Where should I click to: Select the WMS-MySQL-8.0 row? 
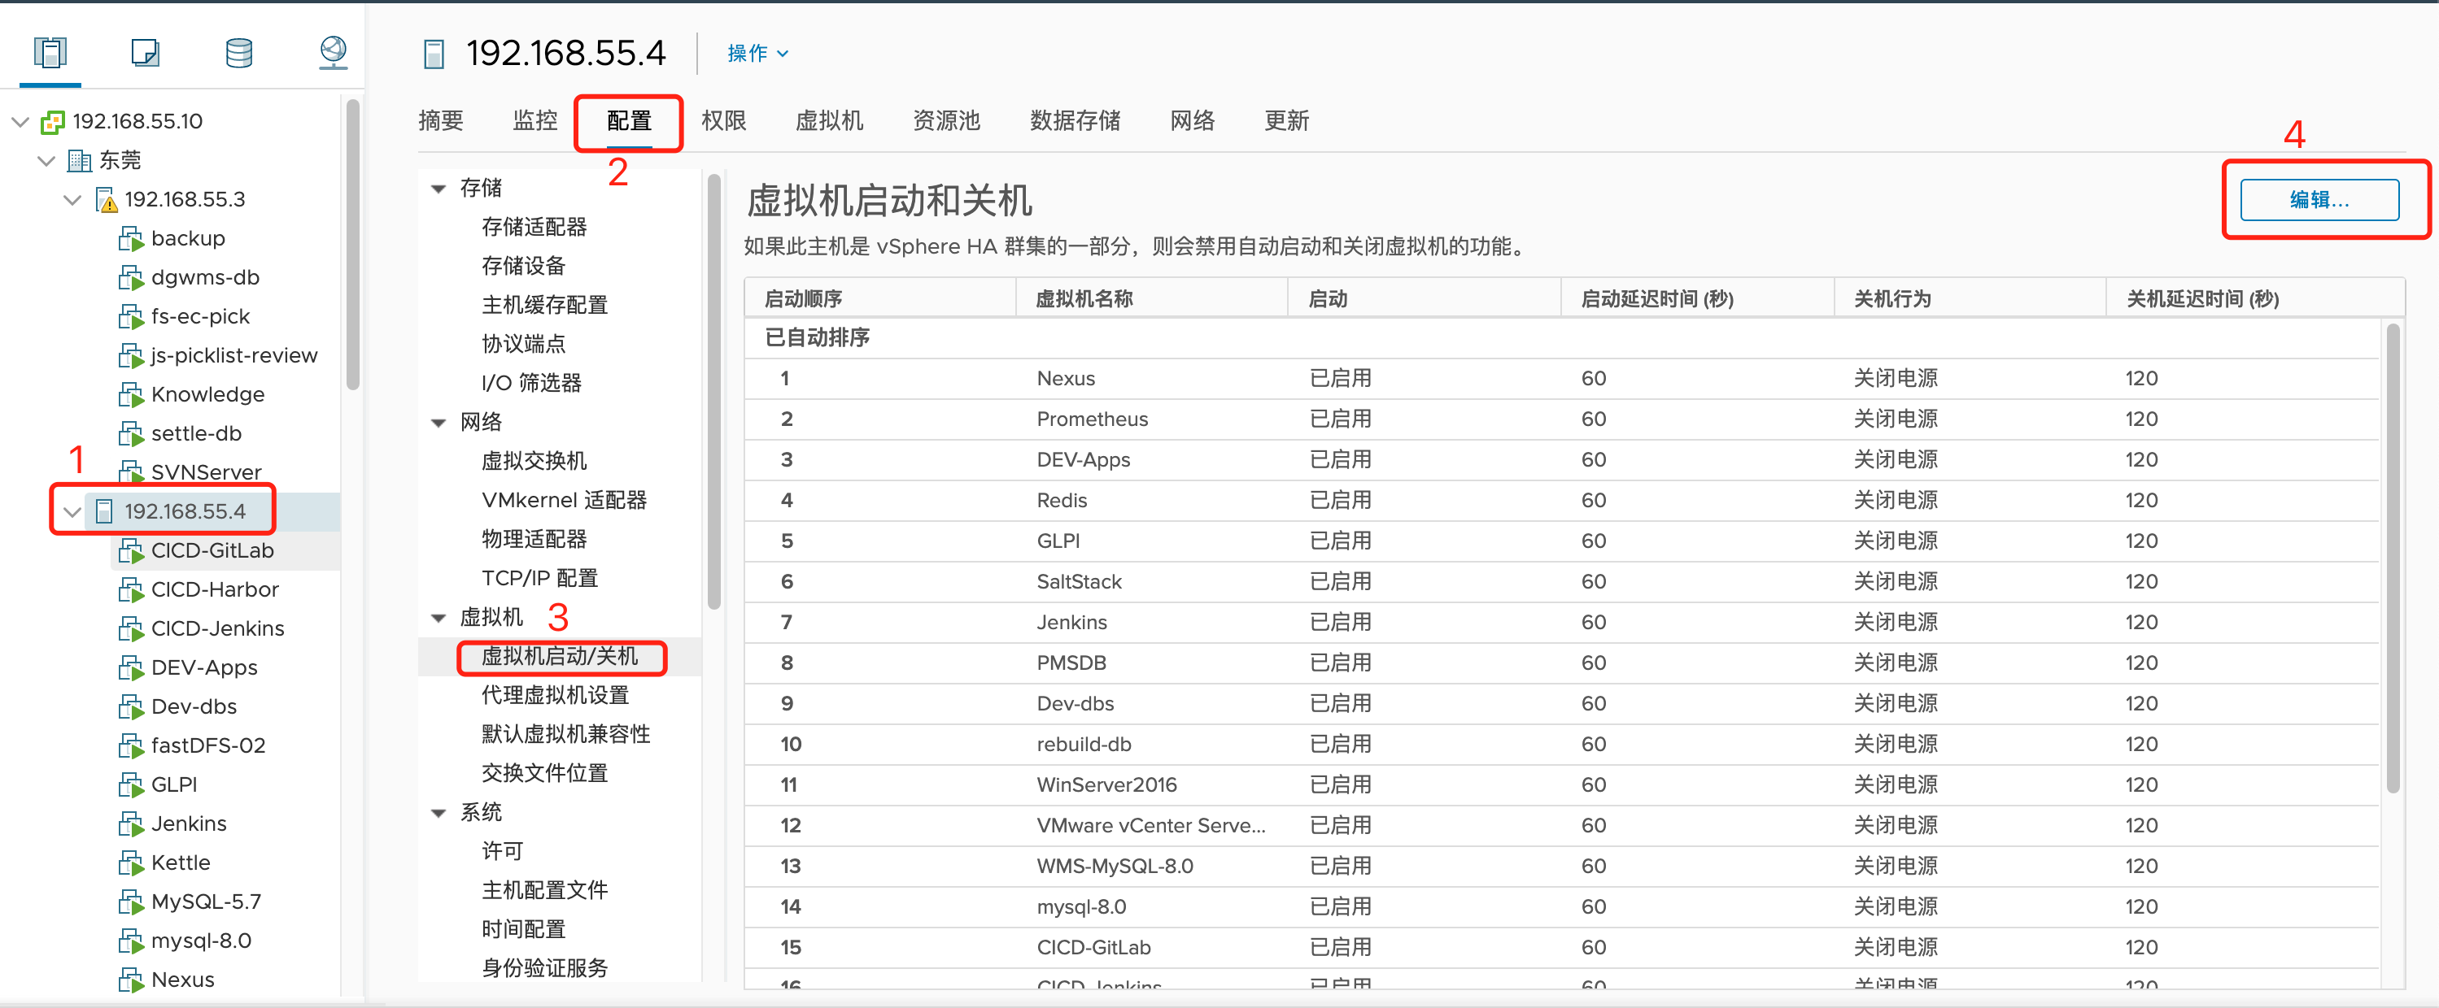tap(1562, 867)
